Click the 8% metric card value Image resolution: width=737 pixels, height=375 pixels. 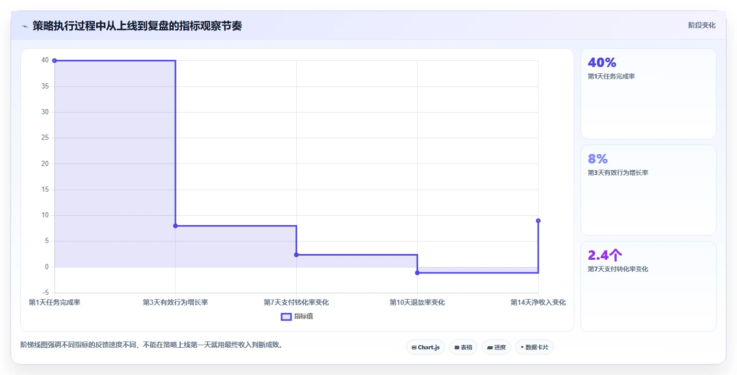coord(598,159)
